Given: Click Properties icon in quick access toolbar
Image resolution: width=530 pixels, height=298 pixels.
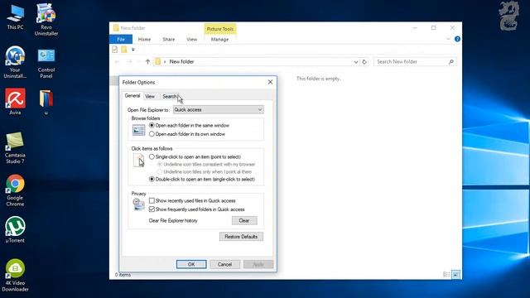Looking at the screenshot, I should point(115,50).
